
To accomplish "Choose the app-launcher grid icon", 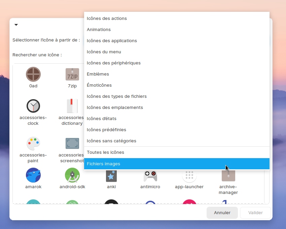I will point(189,176).
